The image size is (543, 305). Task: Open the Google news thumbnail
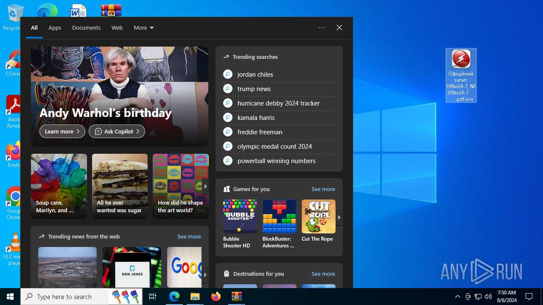(185, 267)
